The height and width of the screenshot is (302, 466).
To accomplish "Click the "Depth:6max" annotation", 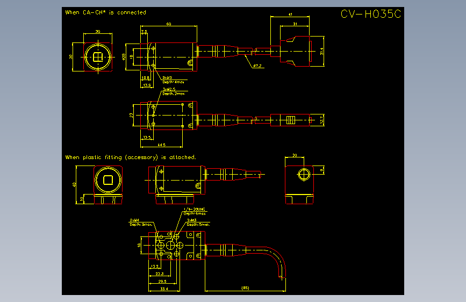I will coord(195,213).
